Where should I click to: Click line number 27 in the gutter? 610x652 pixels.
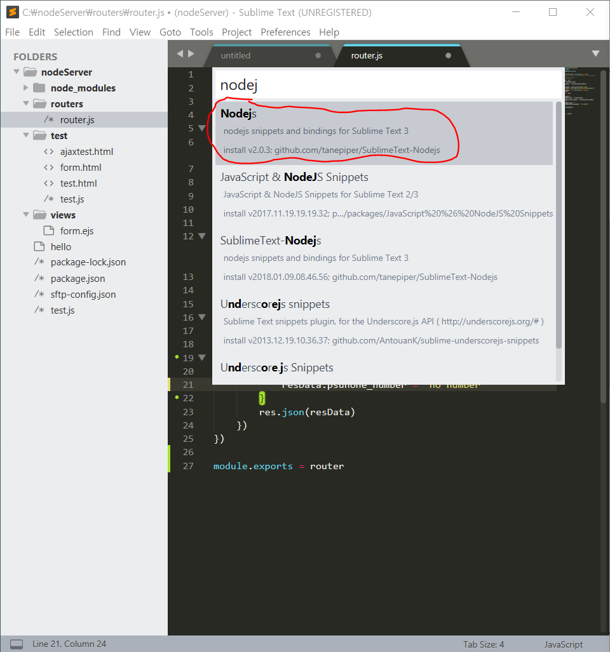click(x=188, y=466)
